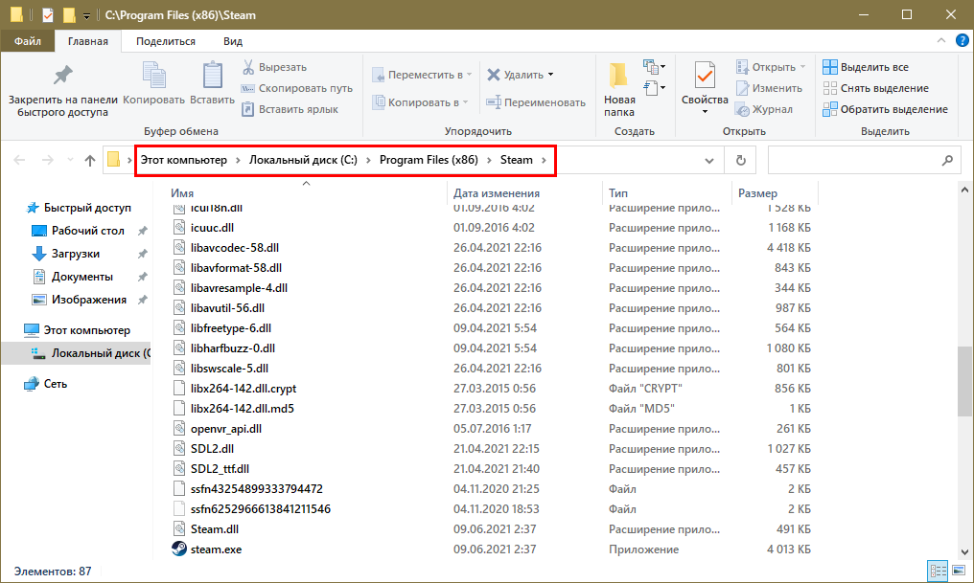
Task: Open the Файл menu tab
Action: pyautogui.click(x=27, y=41)
